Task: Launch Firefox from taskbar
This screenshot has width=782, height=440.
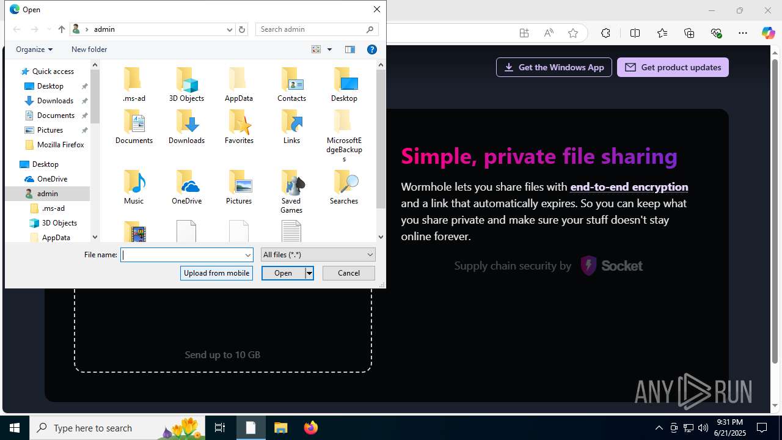Action: [x=310, y=428]
